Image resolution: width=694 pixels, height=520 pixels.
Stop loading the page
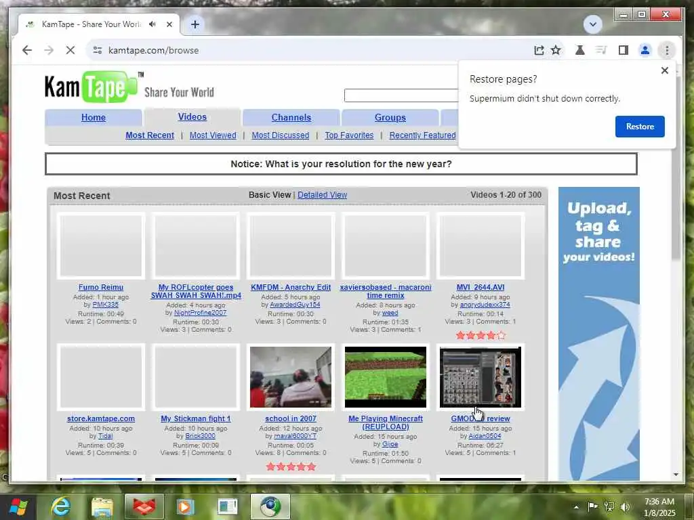click(x=70, y=50)
